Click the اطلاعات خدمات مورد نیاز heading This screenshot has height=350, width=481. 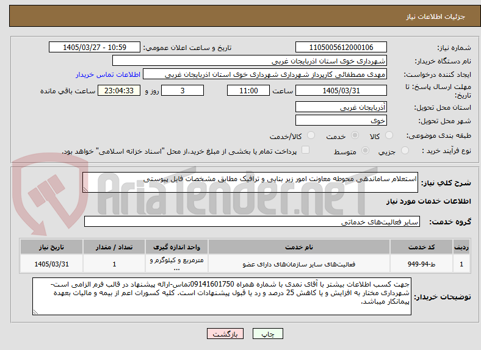coord(429,201)
